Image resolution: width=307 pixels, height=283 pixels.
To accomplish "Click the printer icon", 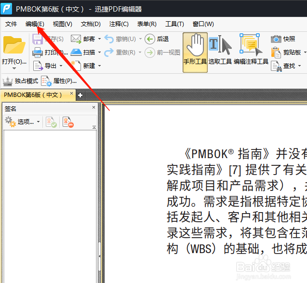I will coord(38,52).
